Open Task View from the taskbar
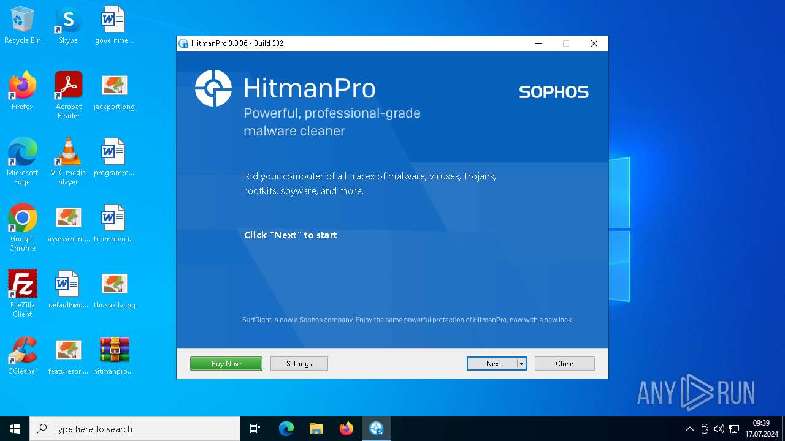The image size is (785, 441). click(255, 429)
